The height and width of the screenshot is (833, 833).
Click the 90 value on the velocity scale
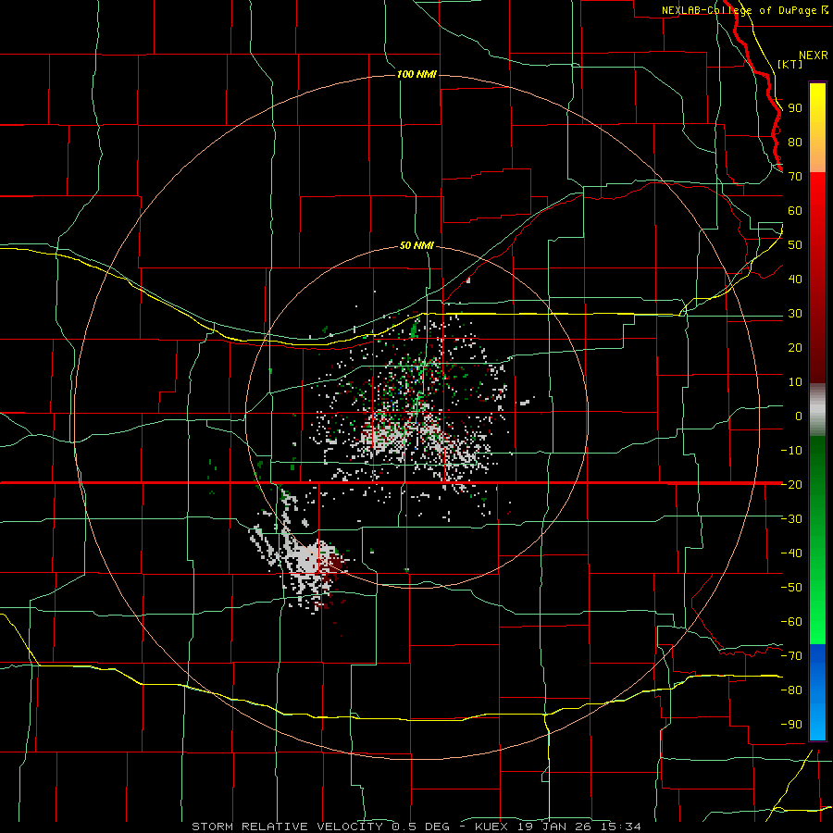pos(795,108)
